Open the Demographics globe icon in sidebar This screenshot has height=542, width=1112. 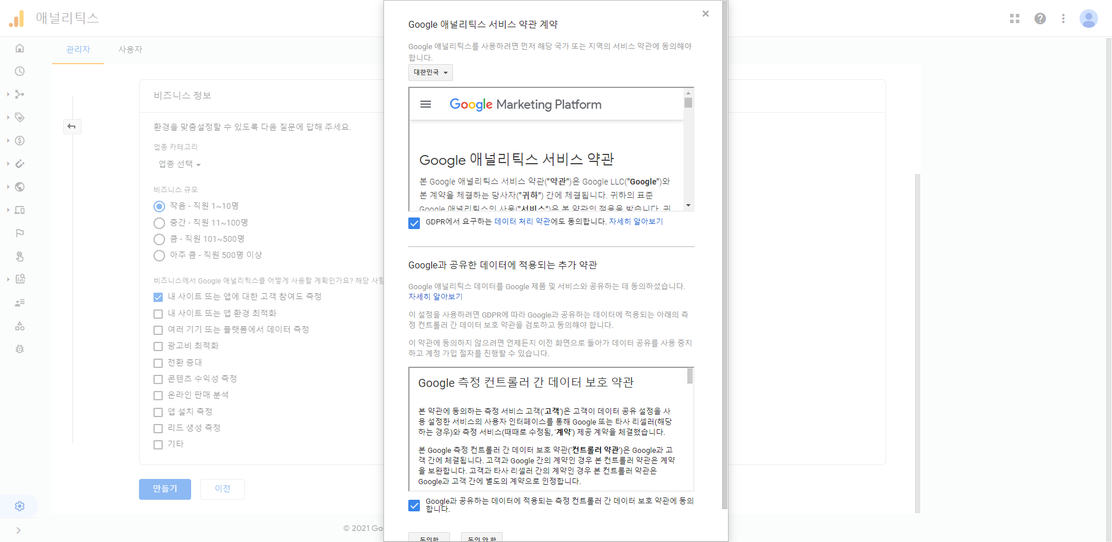coord(20,187)
